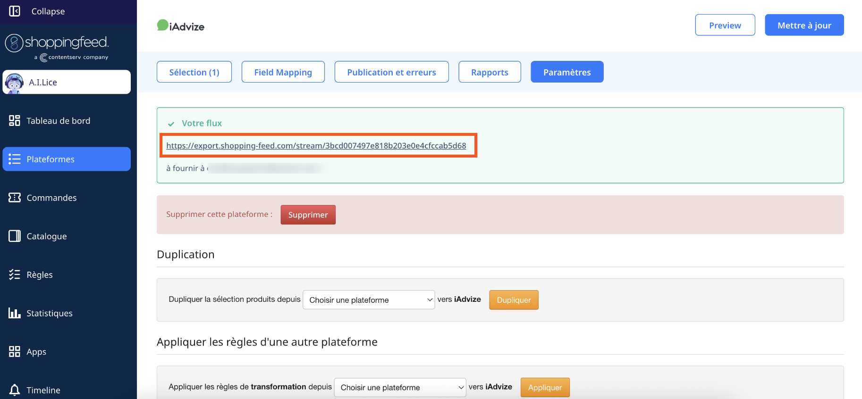Click the Tableau de bord dashboard icon

pyautogui.click(x=15, y=121)
